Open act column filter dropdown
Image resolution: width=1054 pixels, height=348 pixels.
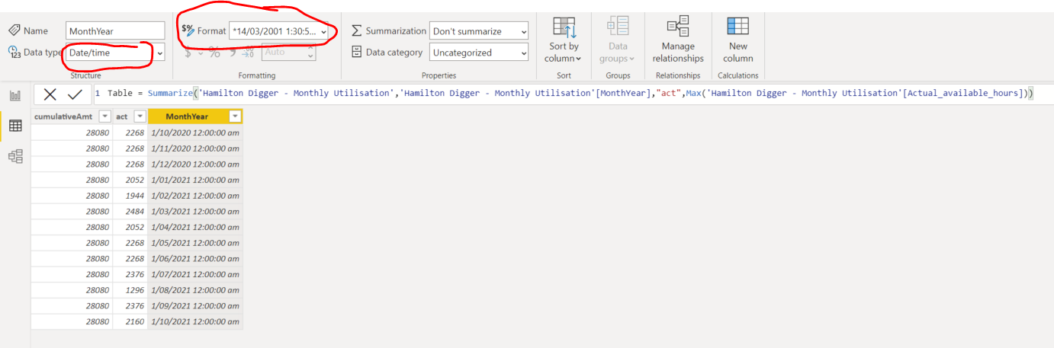[x=140, y=117]
